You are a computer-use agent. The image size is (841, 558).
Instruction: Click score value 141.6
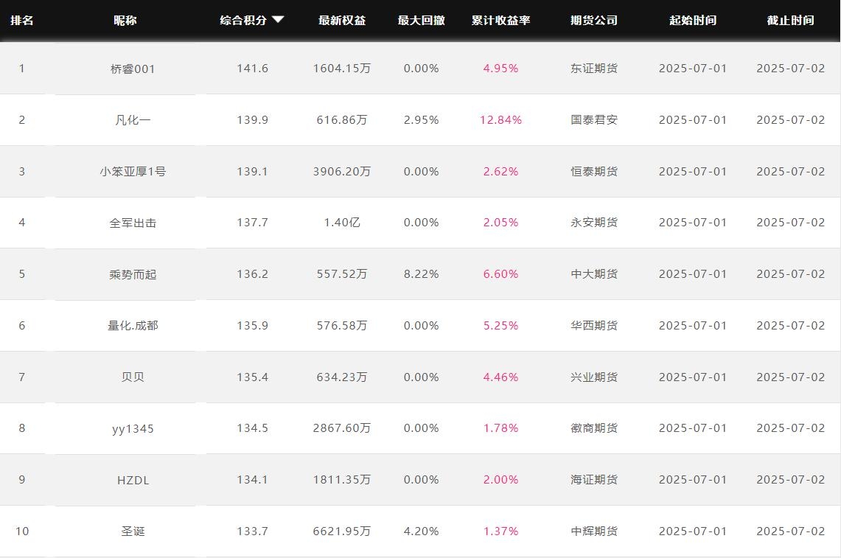[252, 69]
